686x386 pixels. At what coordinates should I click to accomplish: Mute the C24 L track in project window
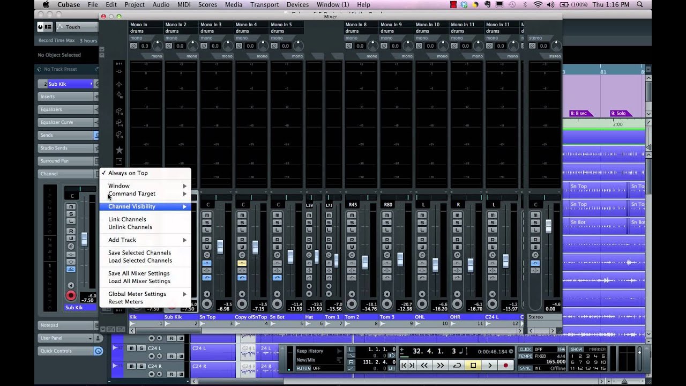[132, 348]
